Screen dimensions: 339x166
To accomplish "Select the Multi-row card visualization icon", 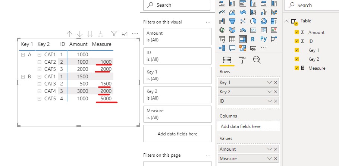I will [264, 30].
